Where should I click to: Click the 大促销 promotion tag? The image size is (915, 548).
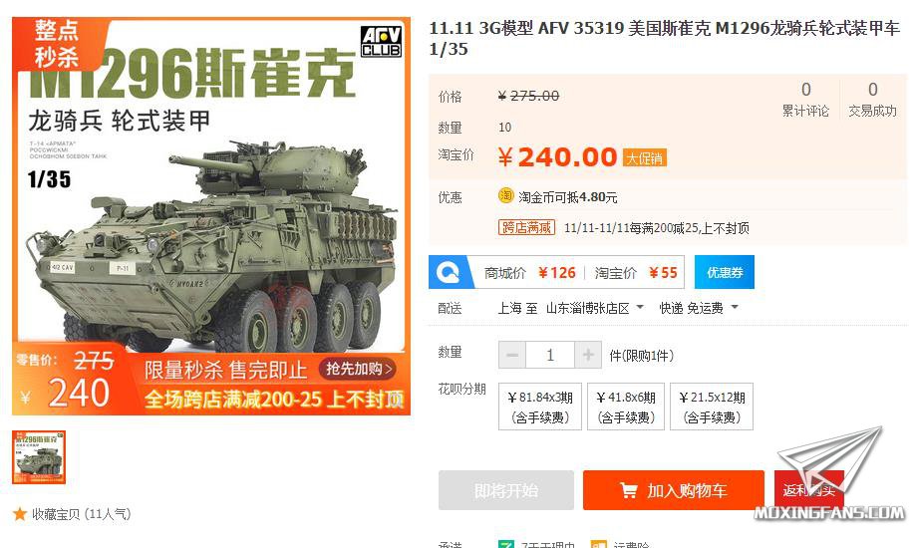[645, 158]
